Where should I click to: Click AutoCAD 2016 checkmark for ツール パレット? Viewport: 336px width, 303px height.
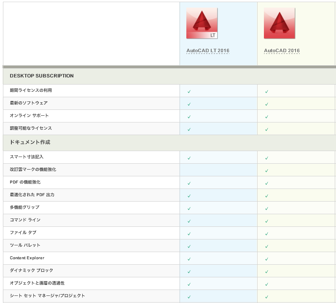266,247
